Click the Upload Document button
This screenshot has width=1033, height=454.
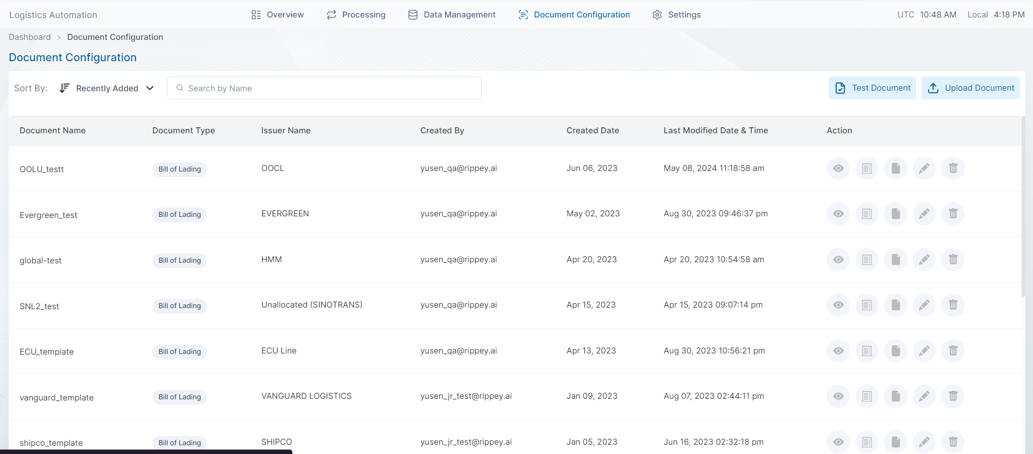coord(970,88)
